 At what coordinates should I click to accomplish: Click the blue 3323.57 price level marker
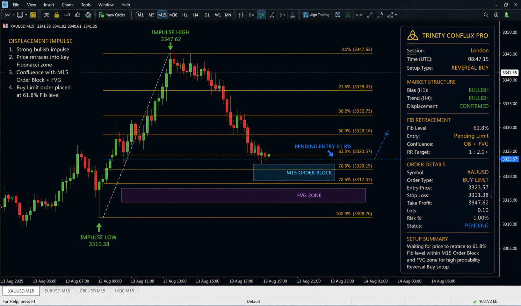(510, 159)
